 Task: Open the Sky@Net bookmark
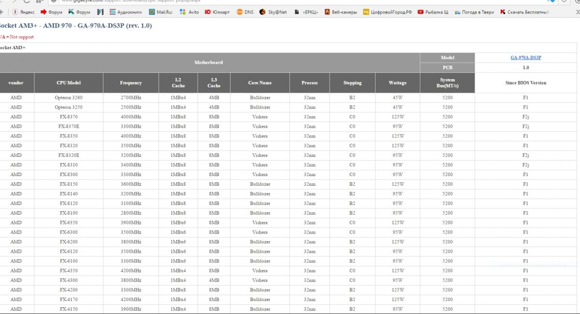pyautogui.click(x=273, y=12)
